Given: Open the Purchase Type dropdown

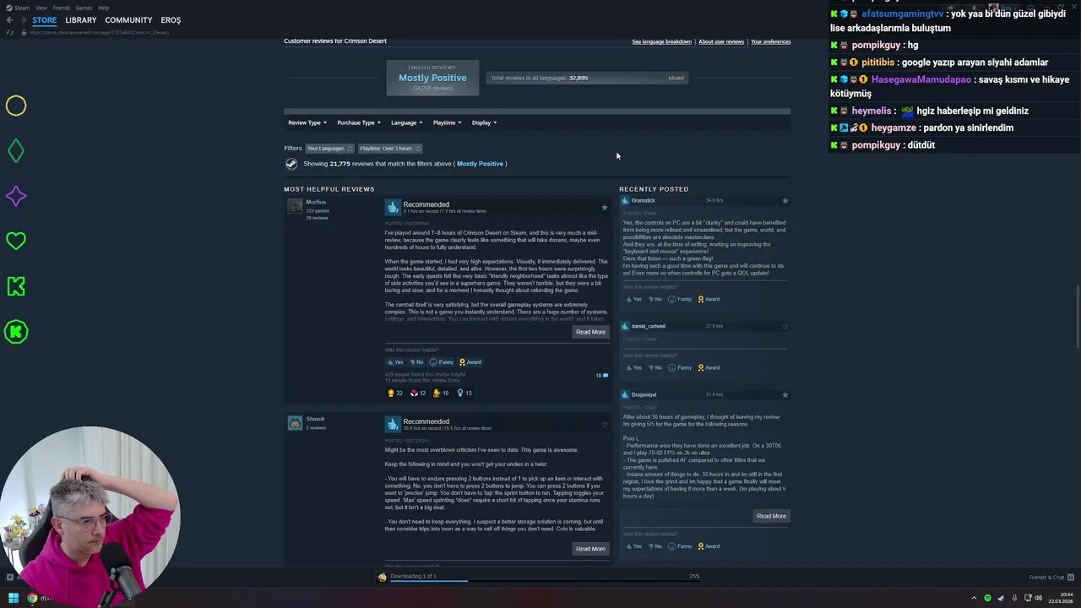Looking at the screenshot, I should point(358,122).
